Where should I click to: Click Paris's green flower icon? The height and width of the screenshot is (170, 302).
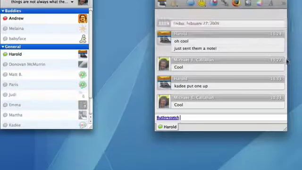83,85
